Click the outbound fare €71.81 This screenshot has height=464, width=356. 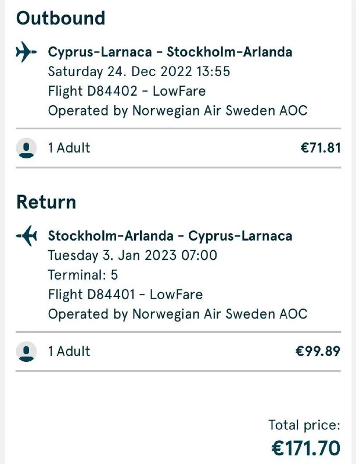pos(320,148)
